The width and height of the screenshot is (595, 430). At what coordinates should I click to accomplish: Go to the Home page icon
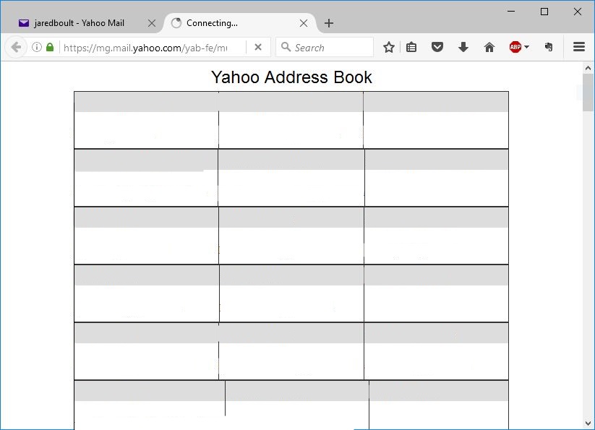coord(489,48)
